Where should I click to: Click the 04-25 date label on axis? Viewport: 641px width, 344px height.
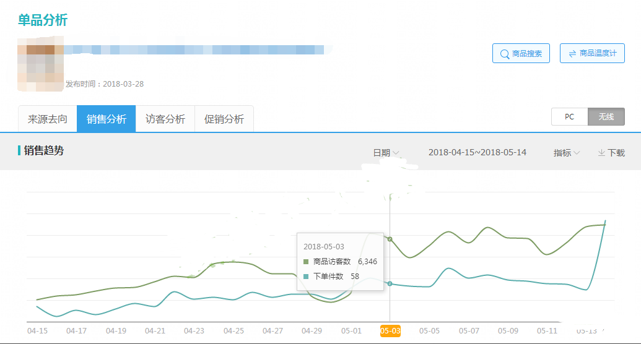233,331
